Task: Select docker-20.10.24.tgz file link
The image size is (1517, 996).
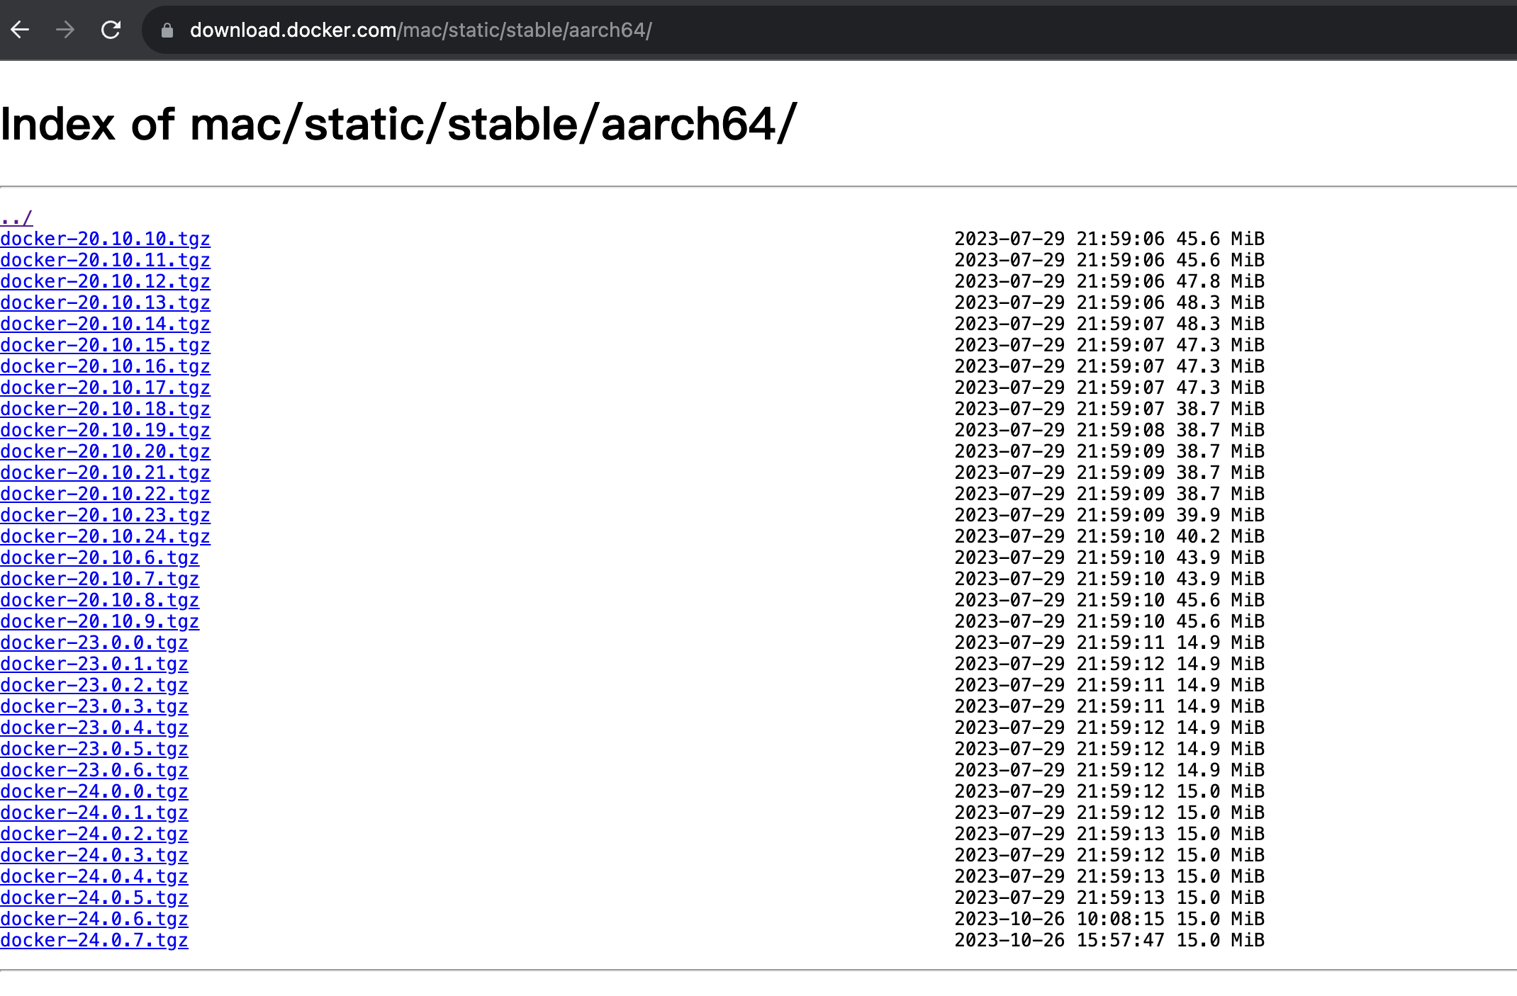Action: coord(108,537)
